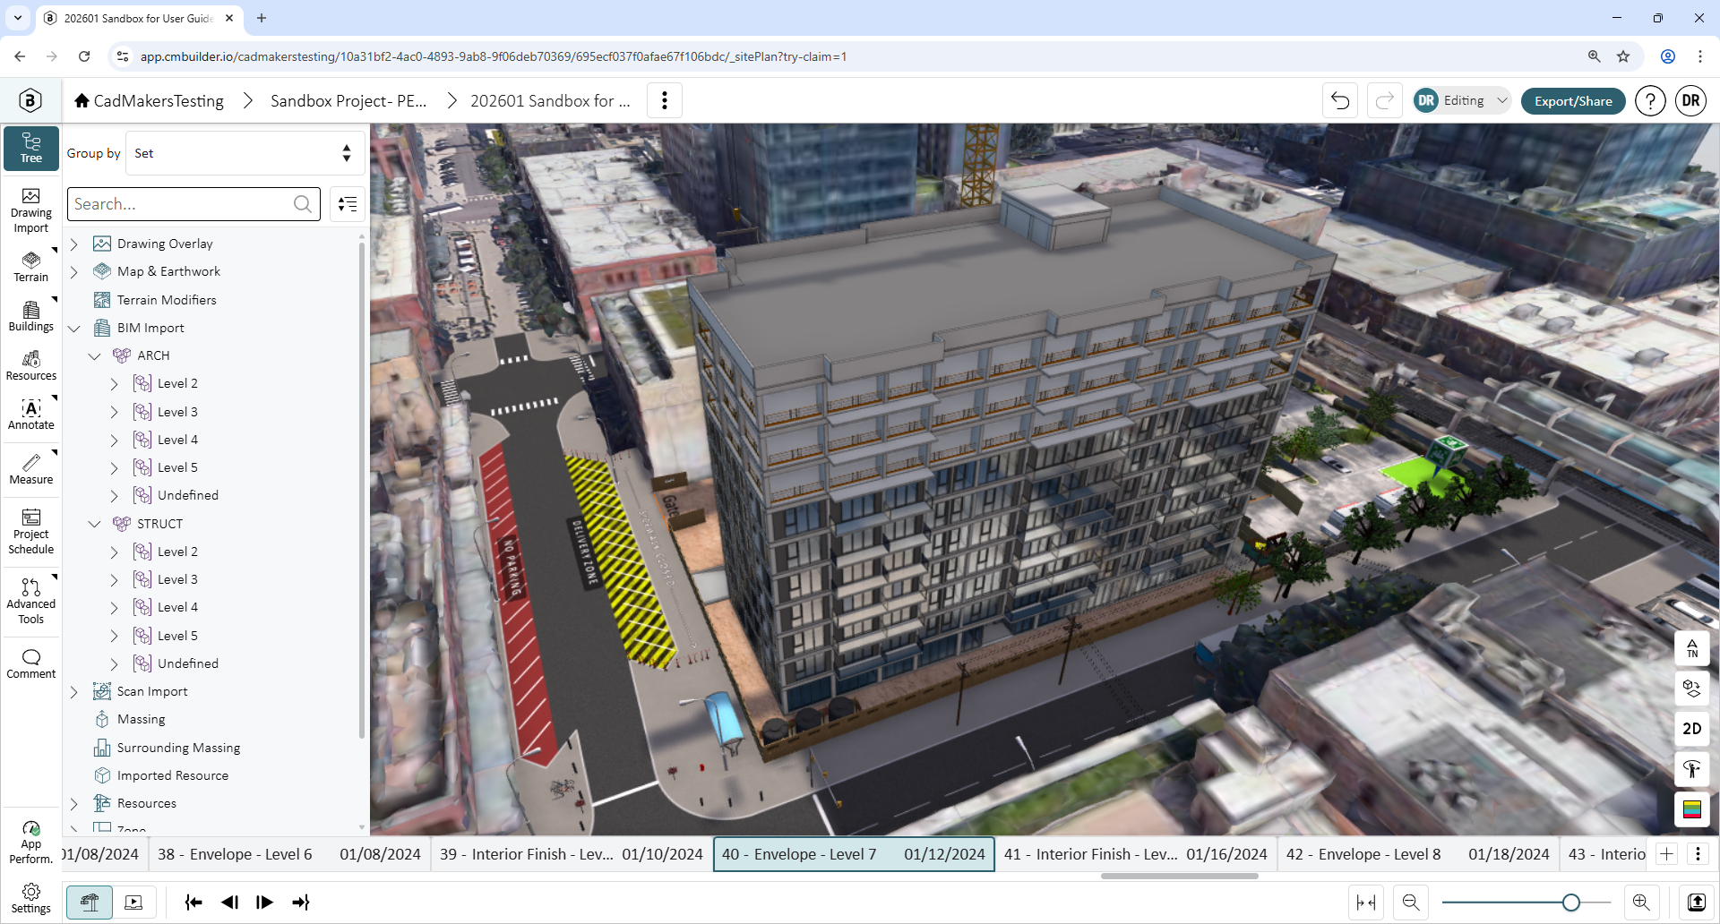Screen dimensions: 1720x924
Task: Open the Editing mode dropdown
Action: pyautogui.click(x=1462, y=100)
